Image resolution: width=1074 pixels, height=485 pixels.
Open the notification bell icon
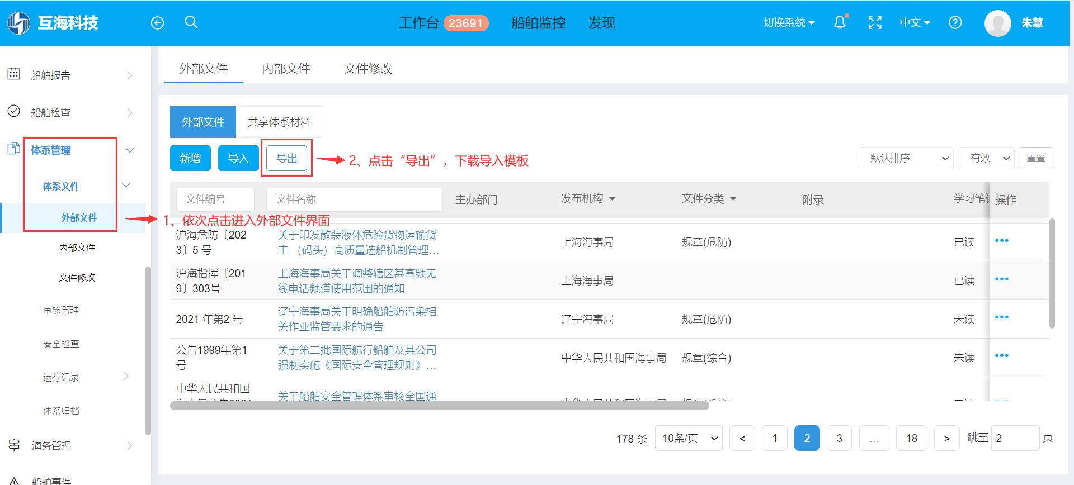(840, 22)
